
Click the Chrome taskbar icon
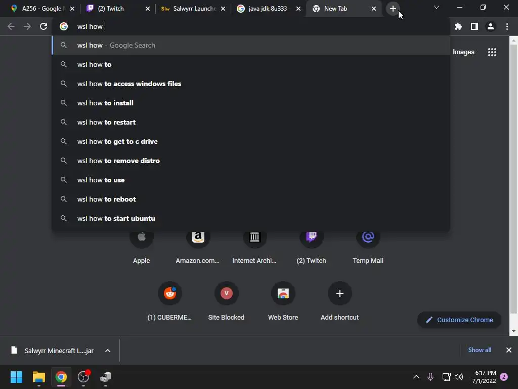[x=61, y=377]
